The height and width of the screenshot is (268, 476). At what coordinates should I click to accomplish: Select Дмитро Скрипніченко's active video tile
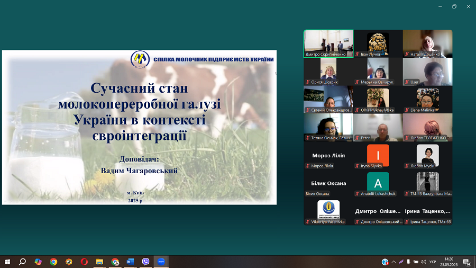(328, 43)
